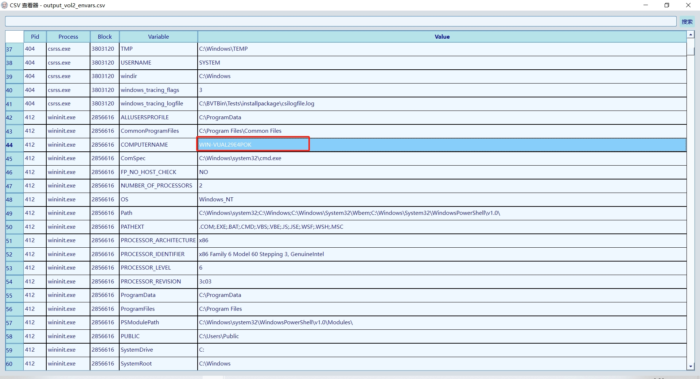Select the csilogfile.log path value cell
The image size is (700, 379).
pos(442,104)
